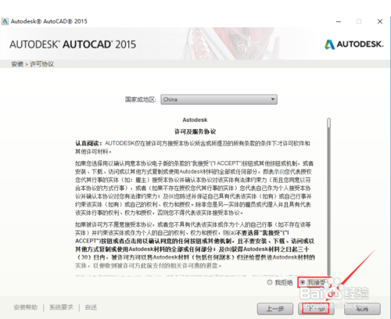391x319 pixels.
Task: Click the 许可及服务协议 agreement heading
Action: click(x=195, y=131)
